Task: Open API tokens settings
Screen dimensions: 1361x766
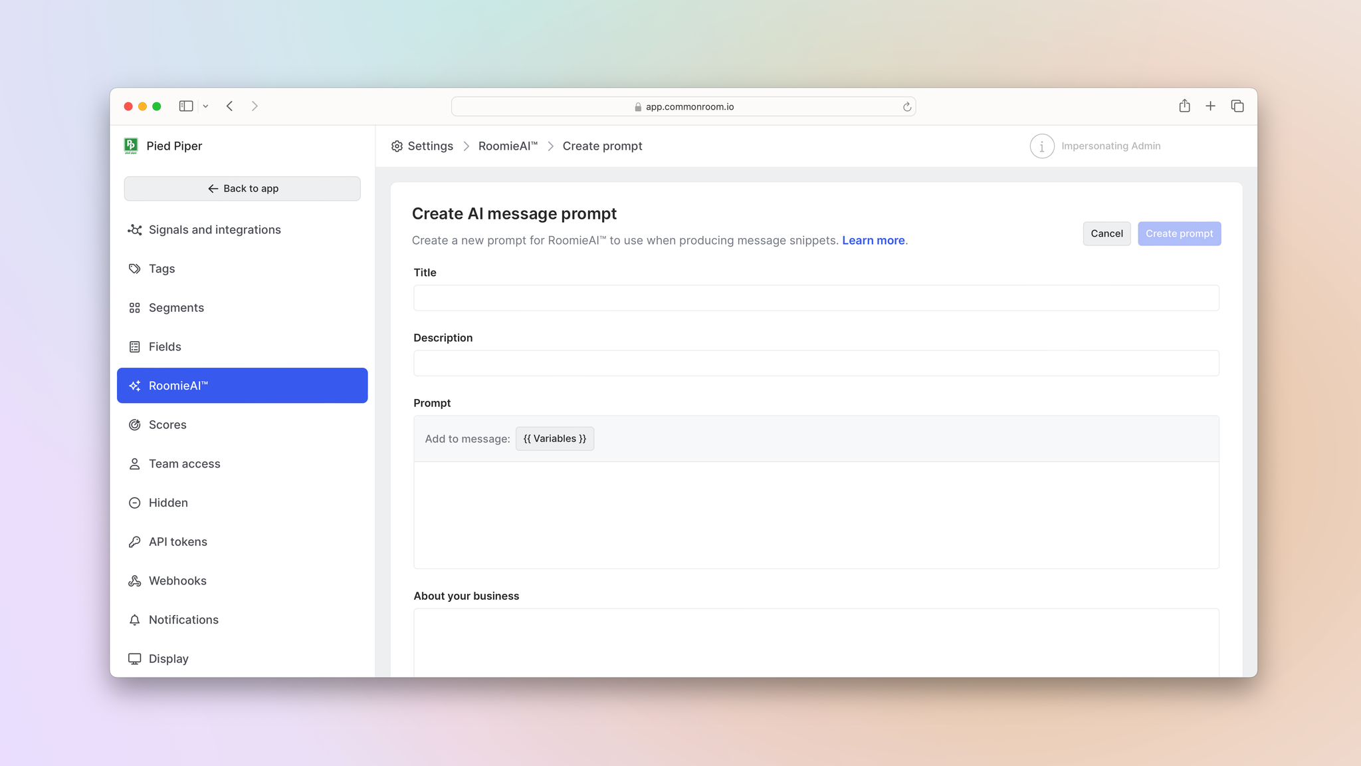Action: pyautogui.click(x=243, y=542)
